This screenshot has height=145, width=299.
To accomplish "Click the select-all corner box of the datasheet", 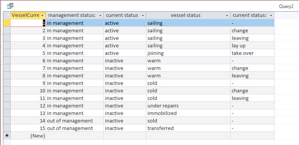I will (x=7, y=15).
